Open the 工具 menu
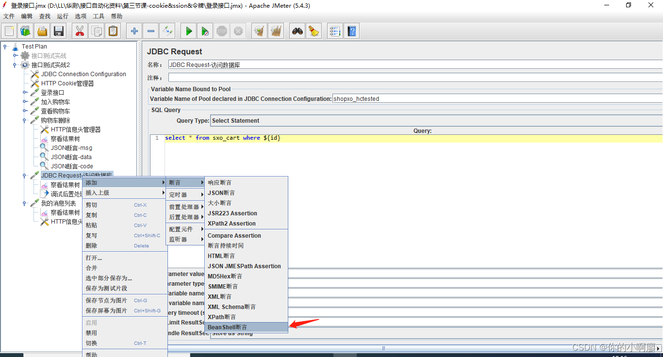Viewport: 663px width, 357px height. (x=99, y=16)
